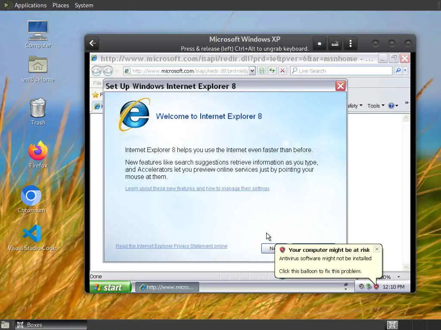Open the Trash desktop icon

point(38,111)
